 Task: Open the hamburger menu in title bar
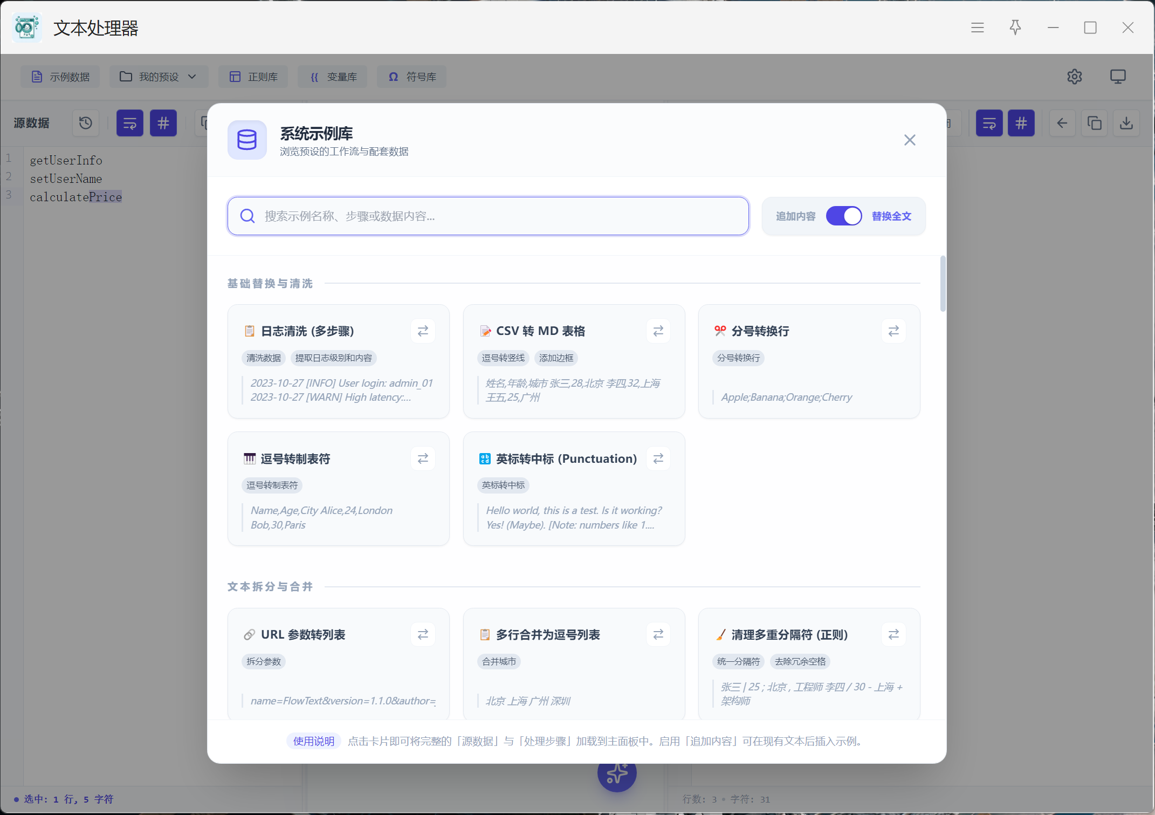pyautogui.click(x=977, y=28)
